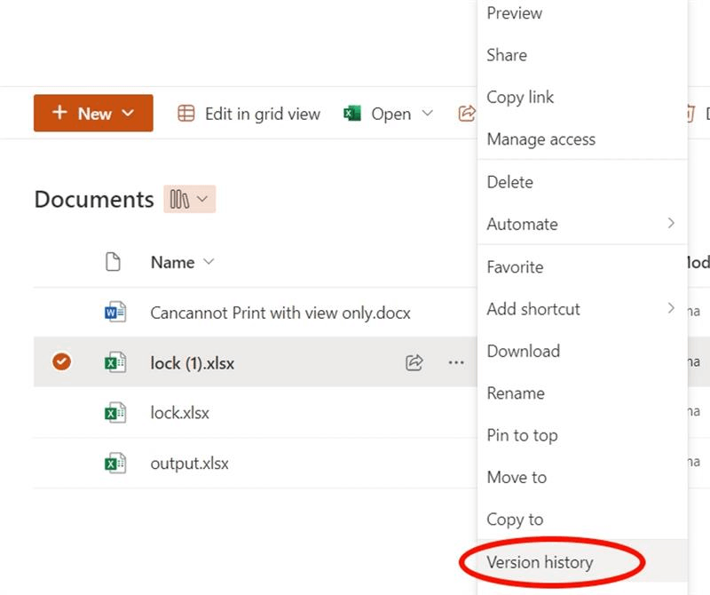Screen dimensions: 710x595
Task: Open Version history from the menu
Action: click(x=583, y=562)
